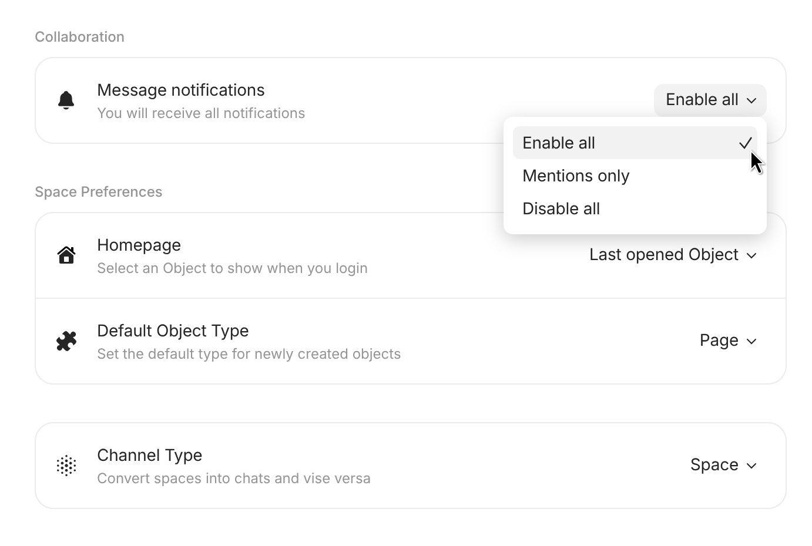Choose Mentions only from the menu
Image resolution: width=812 pixels, height=546 pixels.
click(576, 176)
